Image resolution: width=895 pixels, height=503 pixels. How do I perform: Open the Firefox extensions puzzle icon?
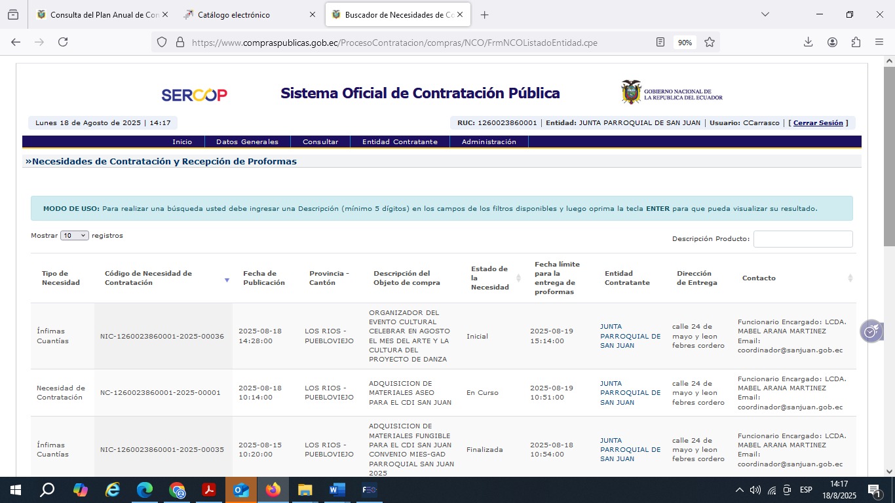[x=856, y=42]
